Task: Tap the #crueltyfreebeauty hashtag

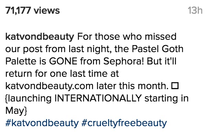Action: coord(124,123)
